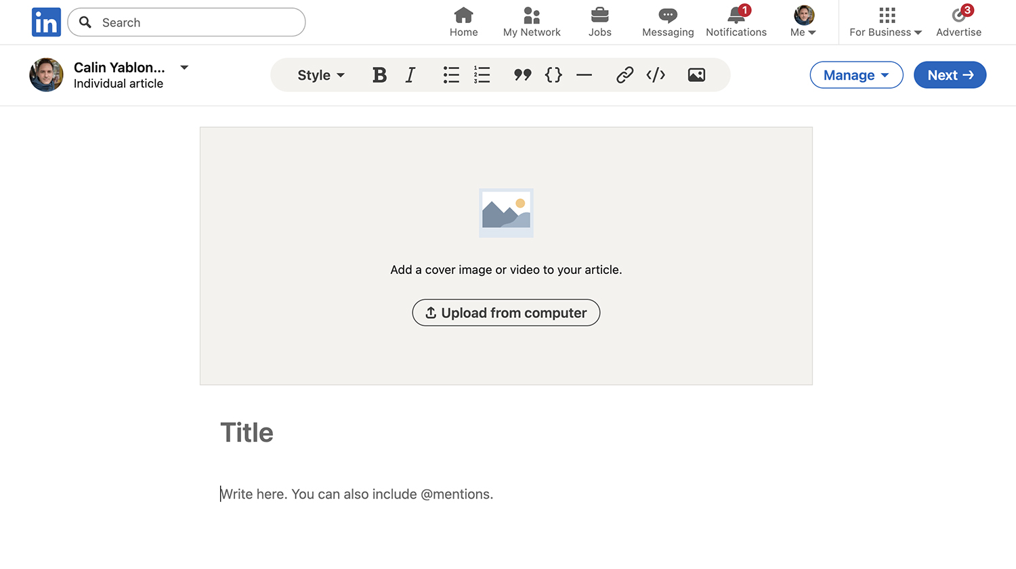Insert a bulleted list
Screen dimensions: 1016x569
(x=451, y=75)
